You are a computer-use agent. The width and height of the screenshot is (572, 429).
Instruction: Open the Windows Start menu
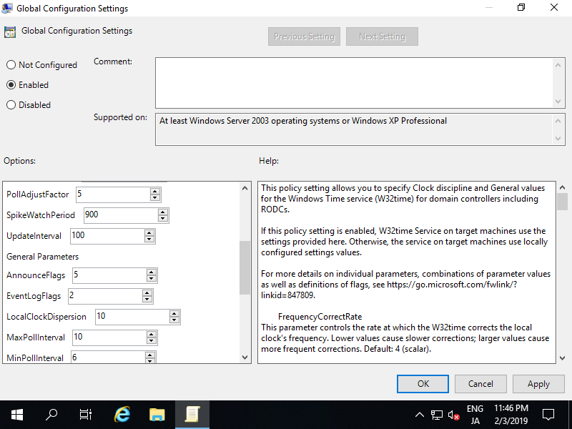(16, 414)
